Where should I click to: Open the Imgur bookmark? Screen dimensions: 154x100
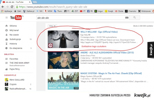[x=99, y=11]
